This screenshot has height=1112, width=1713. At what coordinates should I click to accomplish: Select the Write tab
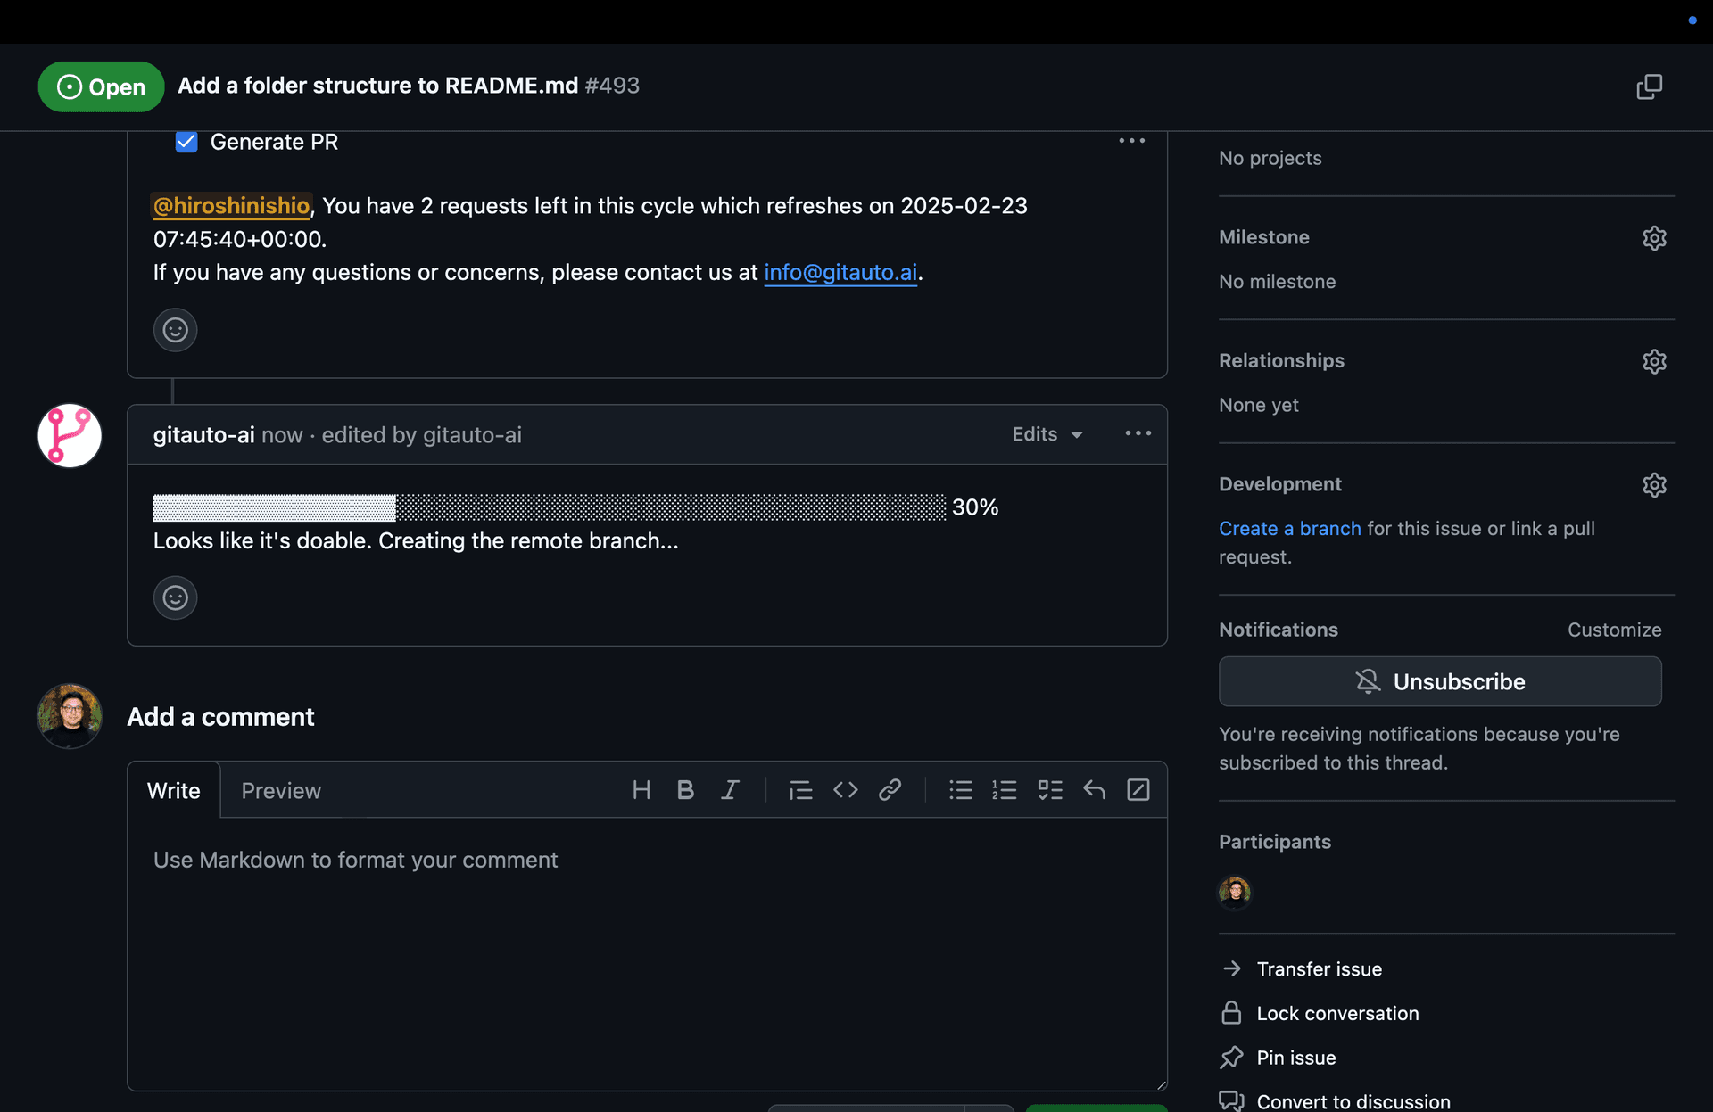pyautogui.click(x=173, y=790)
